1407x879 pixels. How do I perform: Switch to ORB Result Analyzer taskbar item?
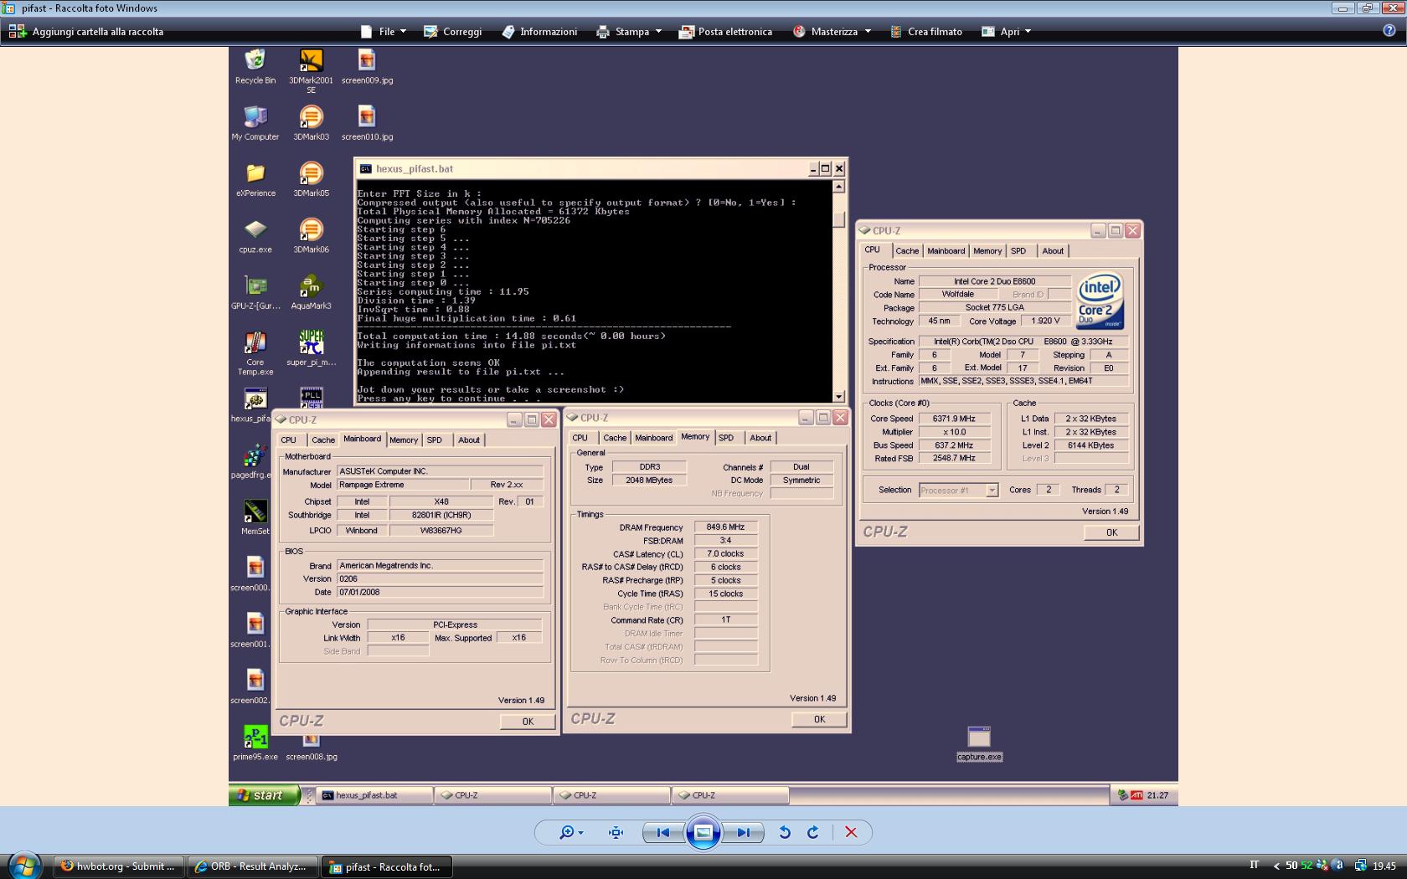tap(252, 866)
